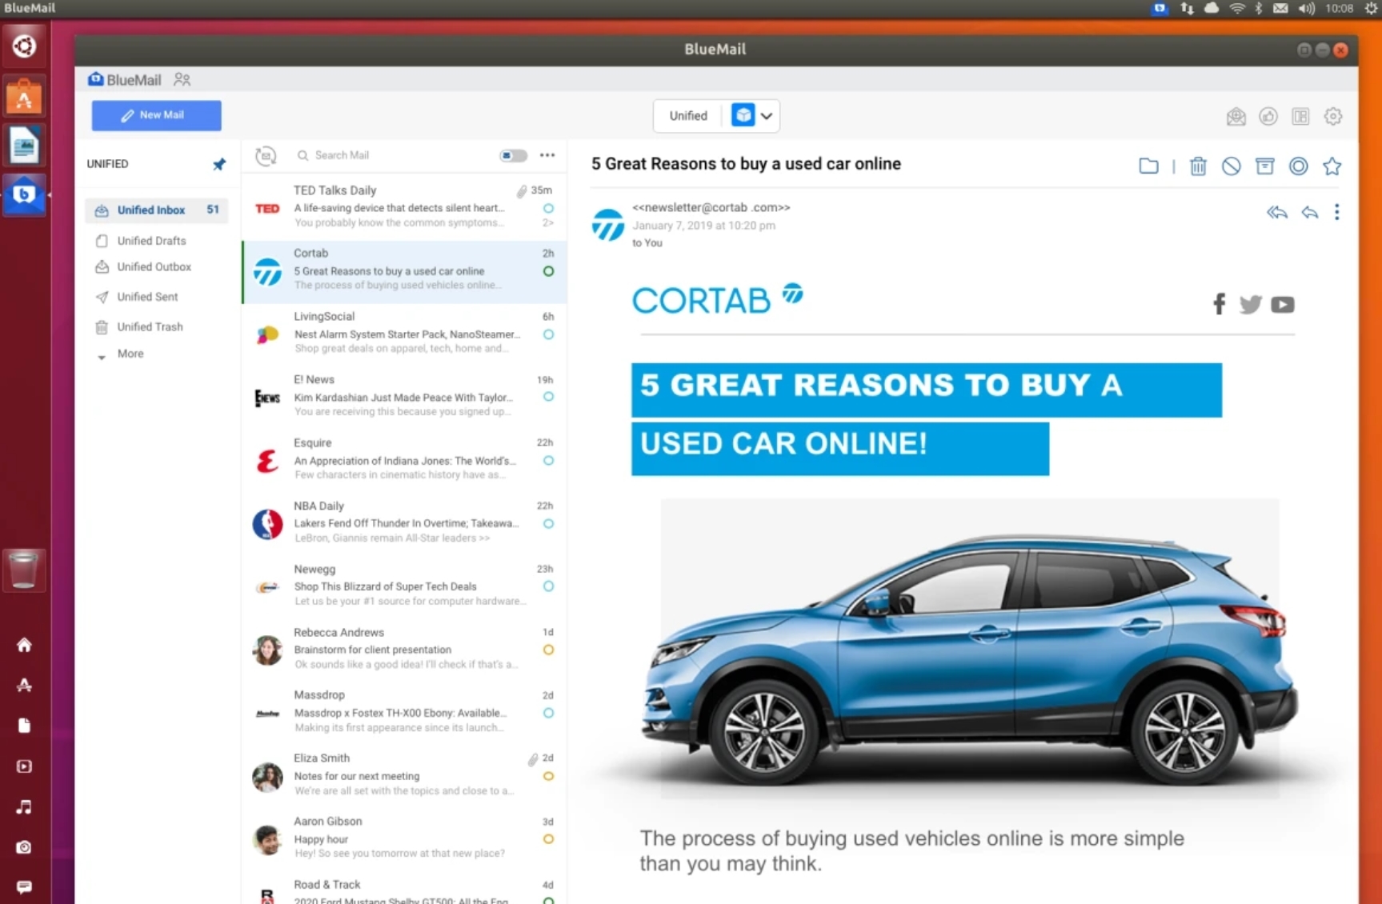Open the three-dot menu in mail list
1382x904 pixels.
point(547,155)
